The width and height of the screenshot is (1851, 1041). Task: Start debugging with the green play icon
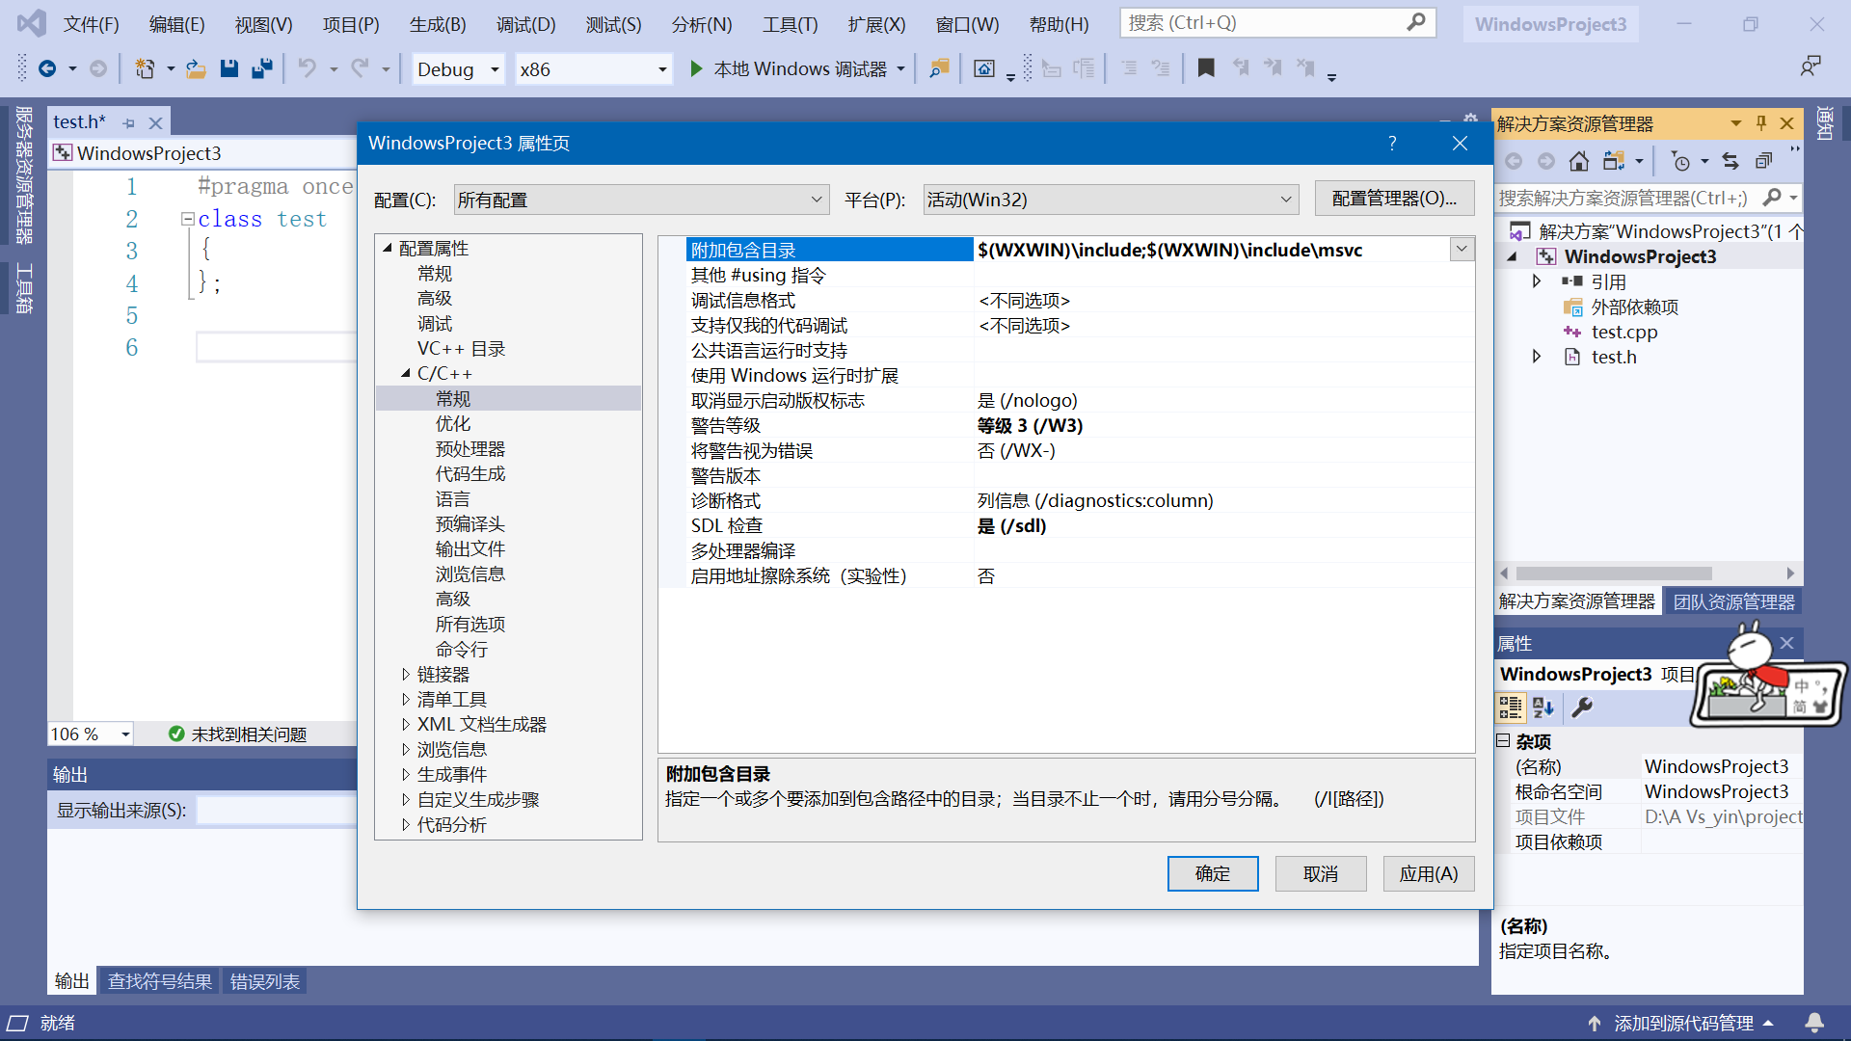(x=696, y=68)
